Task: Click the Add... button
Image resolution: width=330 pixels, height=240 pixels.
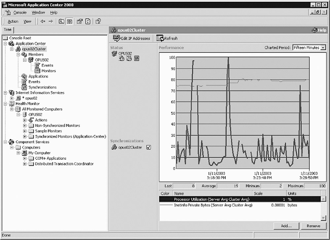Action: (286, 226)
